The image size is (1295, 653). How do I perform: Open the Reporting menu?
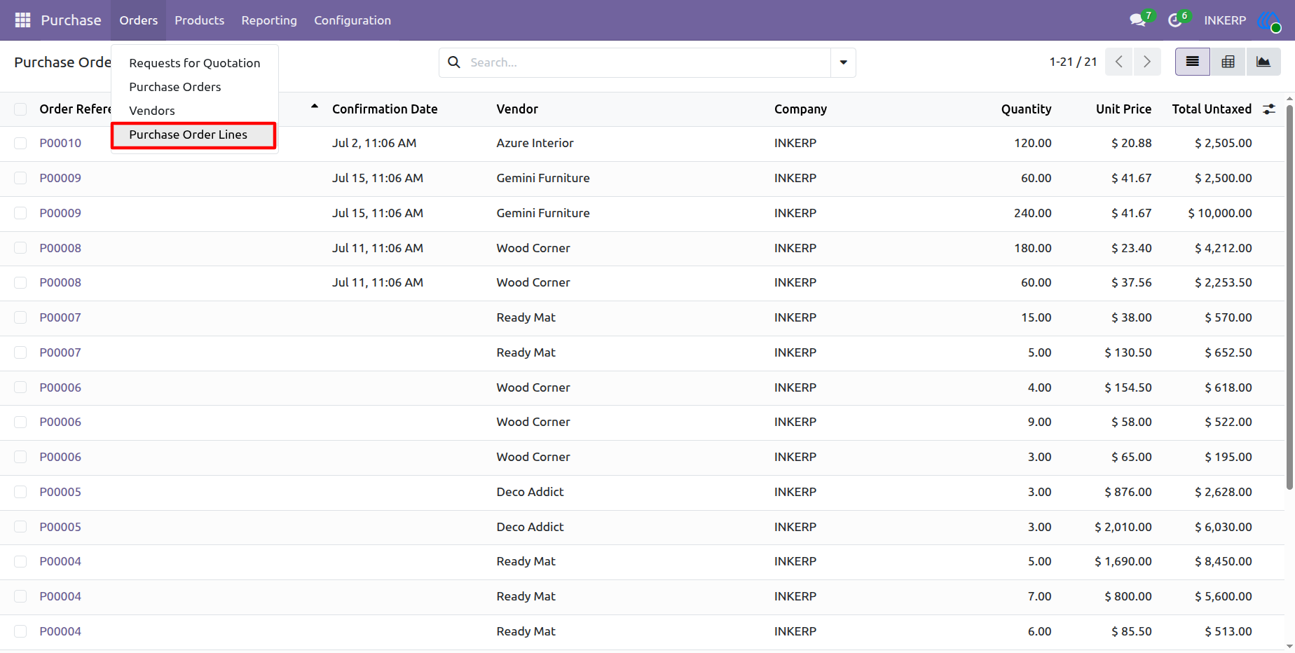[269, 20]
